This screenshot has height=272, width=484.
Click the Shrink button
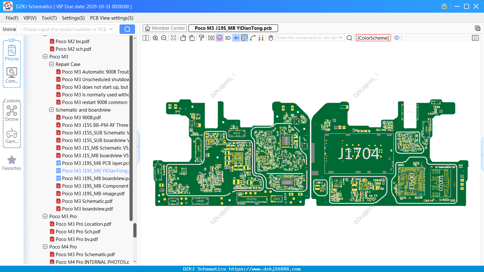click(x=10, y=29)
